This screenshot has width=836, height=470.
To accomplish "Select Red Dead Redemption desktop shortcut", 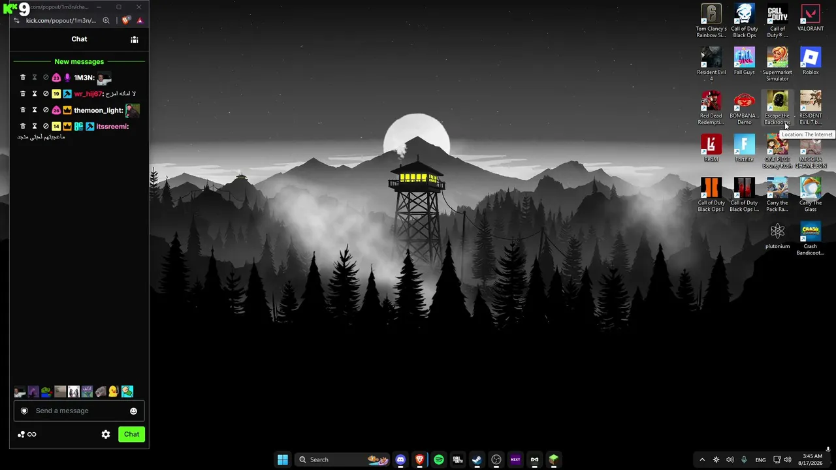I will click(x=711, y=108).
